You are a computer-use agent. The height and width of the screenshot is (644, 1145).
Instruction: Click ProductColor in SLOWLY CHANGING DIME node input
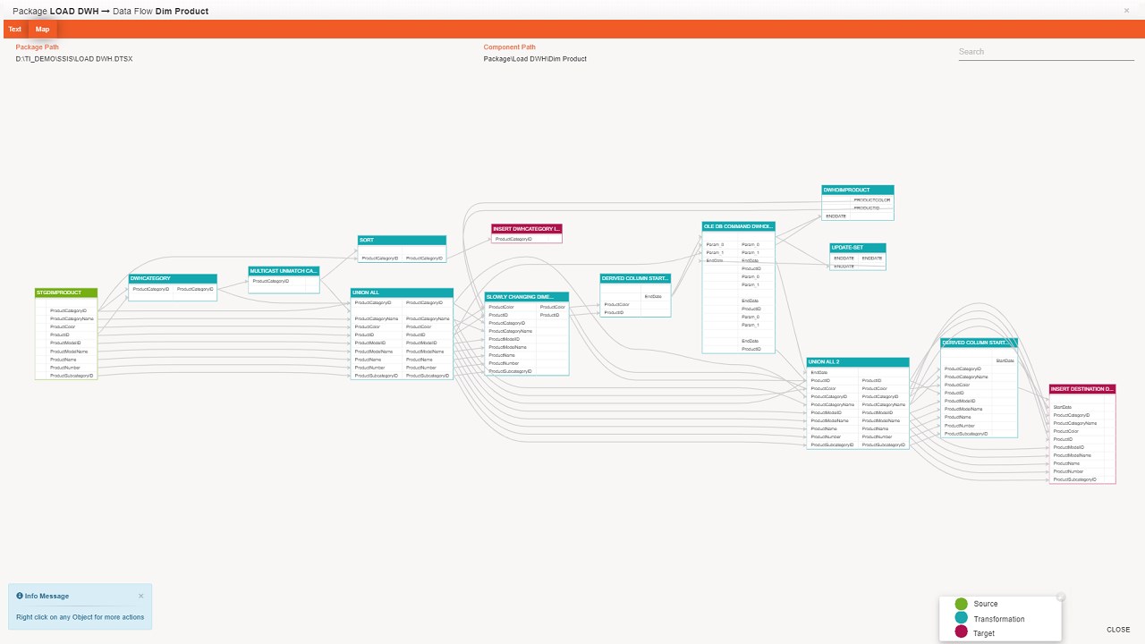(501, 307)
